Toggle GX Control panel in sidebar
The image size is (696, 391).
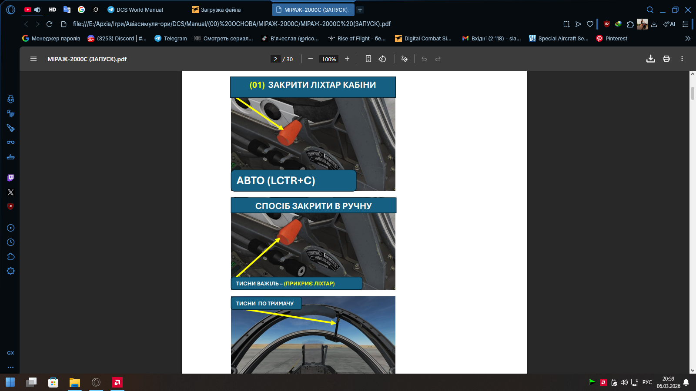pyautogui.click(x=11, y=353)
